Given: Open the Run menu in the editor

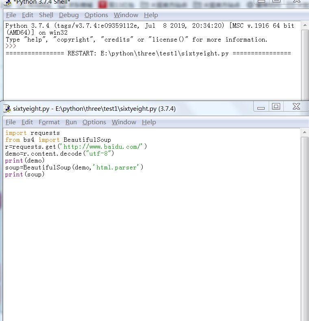Looking at the screenshot, I should click(71, 122).
